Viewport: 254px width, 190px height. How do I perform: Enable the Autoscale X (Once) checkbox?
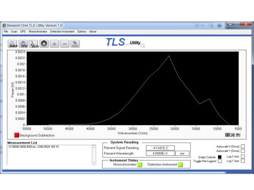click(x=243, y=146)
